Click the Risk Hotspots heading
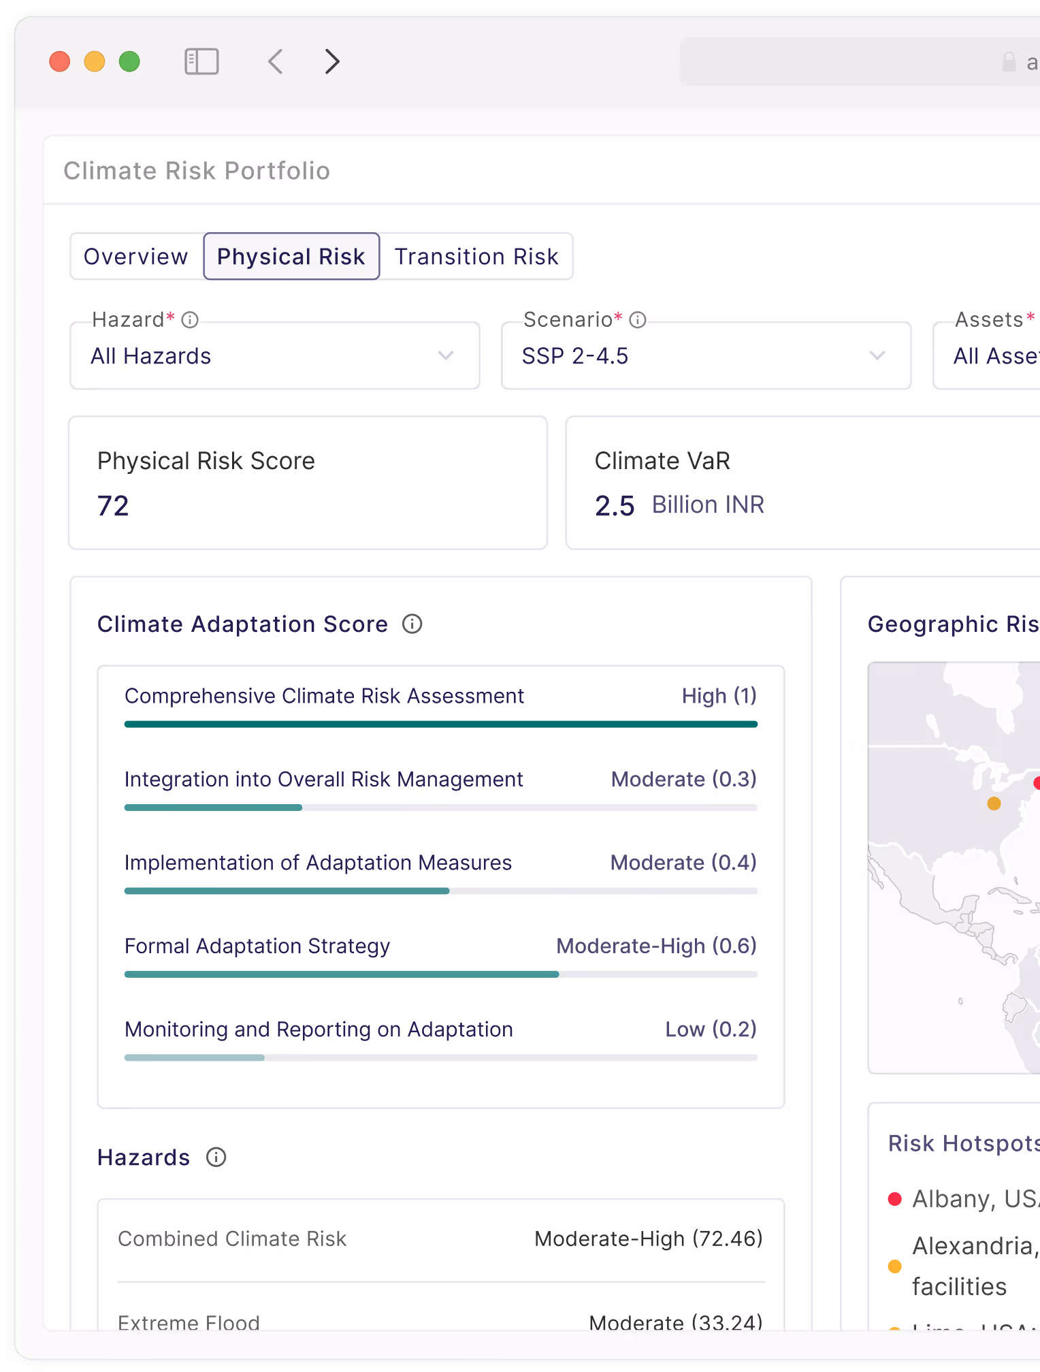The height and width of the screenshot is (1372, 1040). tap(964, 1143)
